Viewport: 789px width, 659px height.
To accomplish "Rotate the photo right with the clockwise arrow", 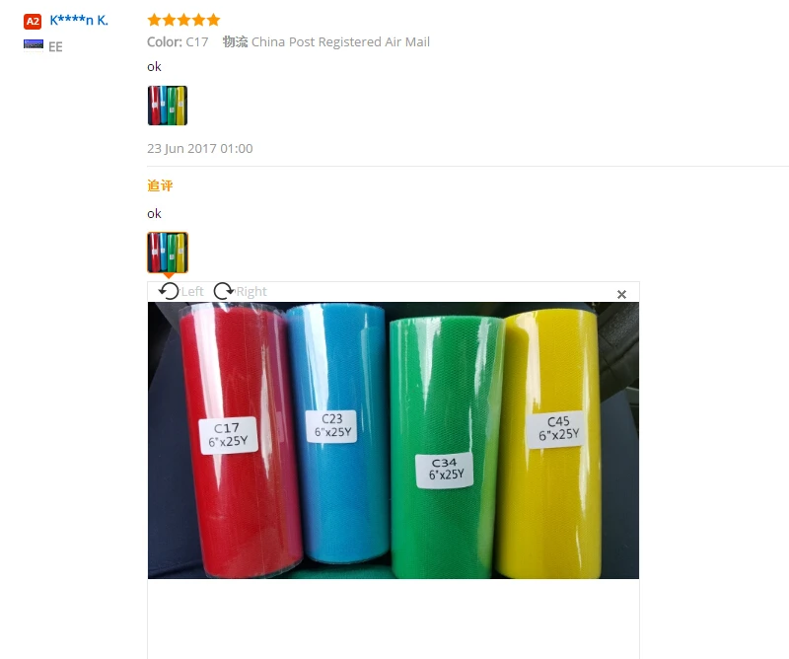I will 224,291.
